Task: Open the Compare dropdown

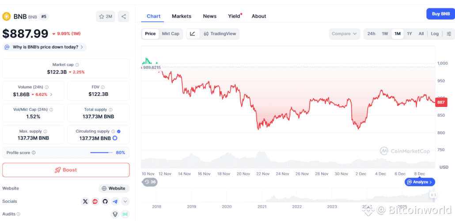Action: click(x=344, y=34)
